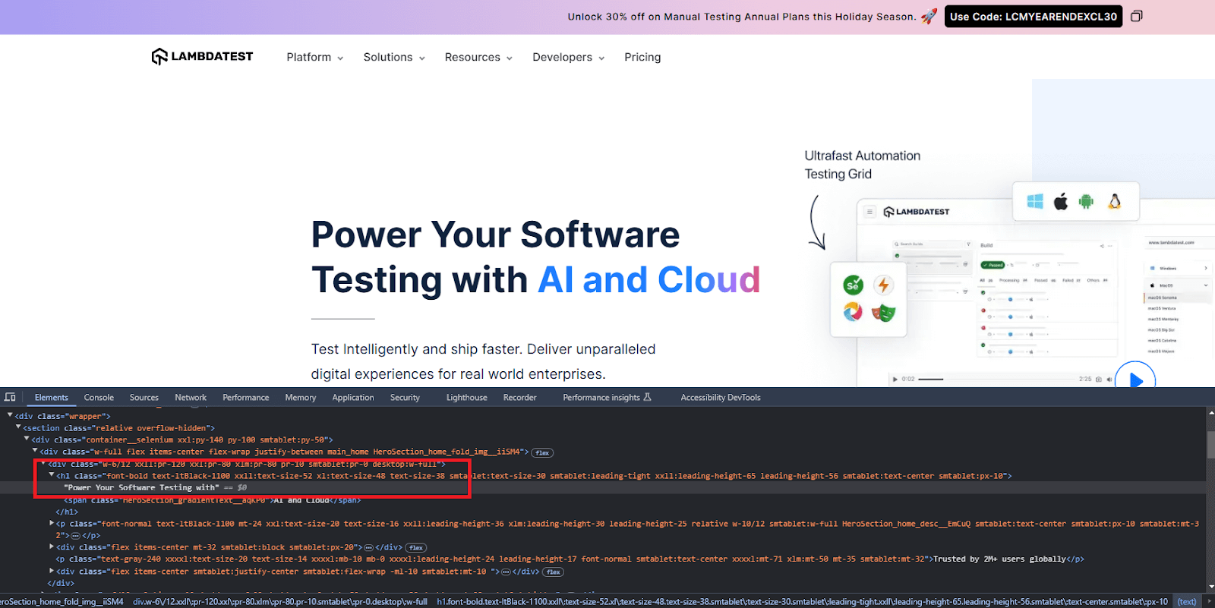Click the video progress bar in preview
The width and height of the screenshot is (1215, 608).
[997, 379]
